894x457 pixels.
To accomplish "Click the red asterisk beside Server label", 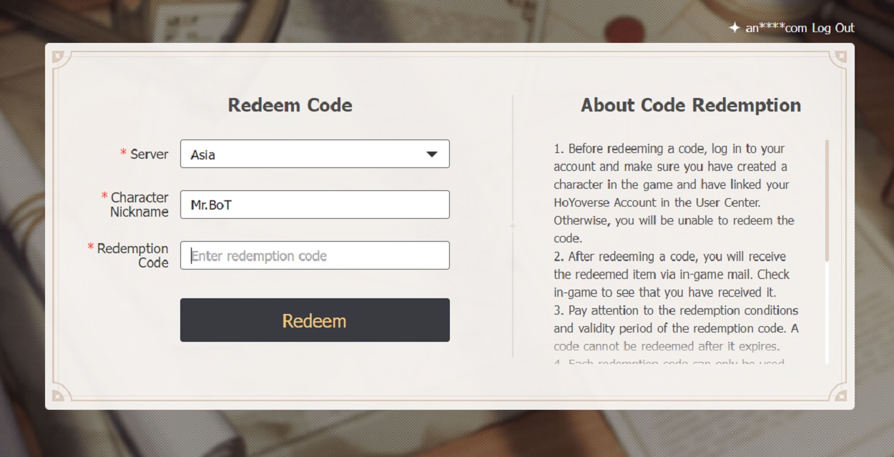I will [x=123, y=154].
